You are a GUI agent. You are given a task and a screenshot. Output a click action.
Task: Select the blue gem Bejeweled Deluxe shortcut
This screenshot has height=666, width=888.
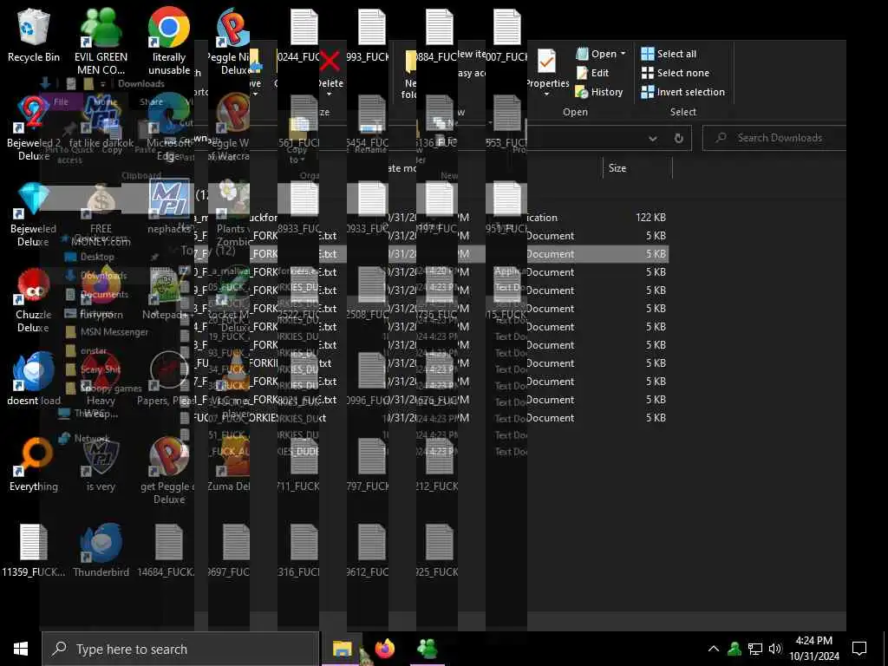coord(34,214)
